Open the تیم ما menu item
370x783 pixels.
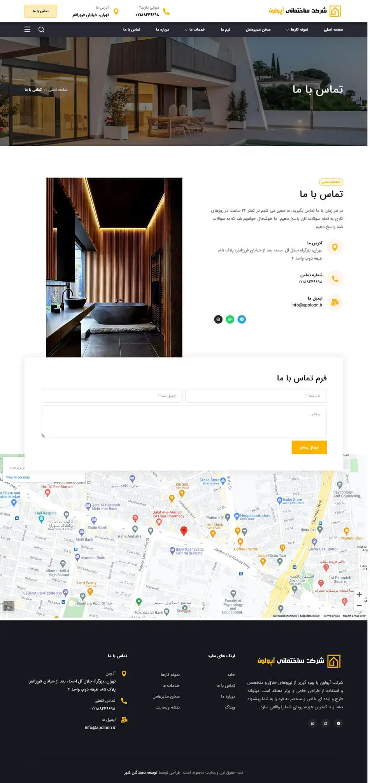(x=225, y=30)
